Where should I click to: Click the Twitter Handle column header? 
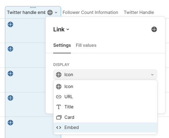point(139,12)
